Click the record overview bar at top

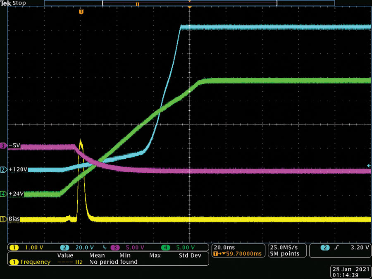tap(189, 3)
